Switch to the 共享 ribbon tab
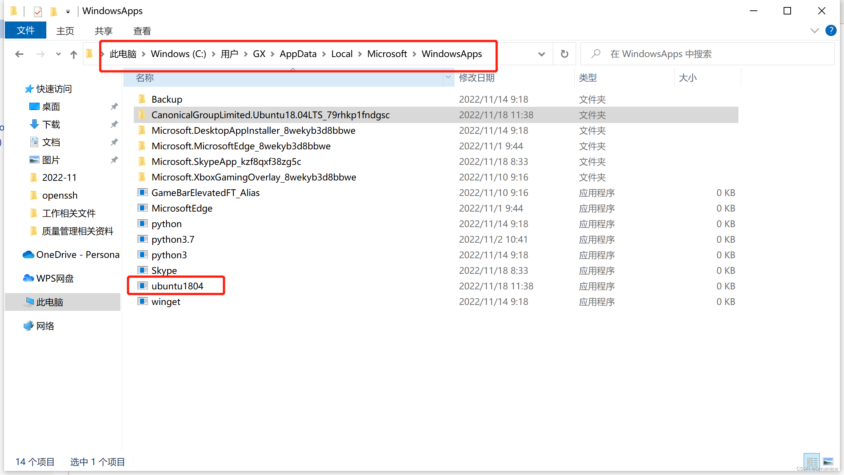The height and width of the screenshot is (475, 844). (x=104, y=31)
